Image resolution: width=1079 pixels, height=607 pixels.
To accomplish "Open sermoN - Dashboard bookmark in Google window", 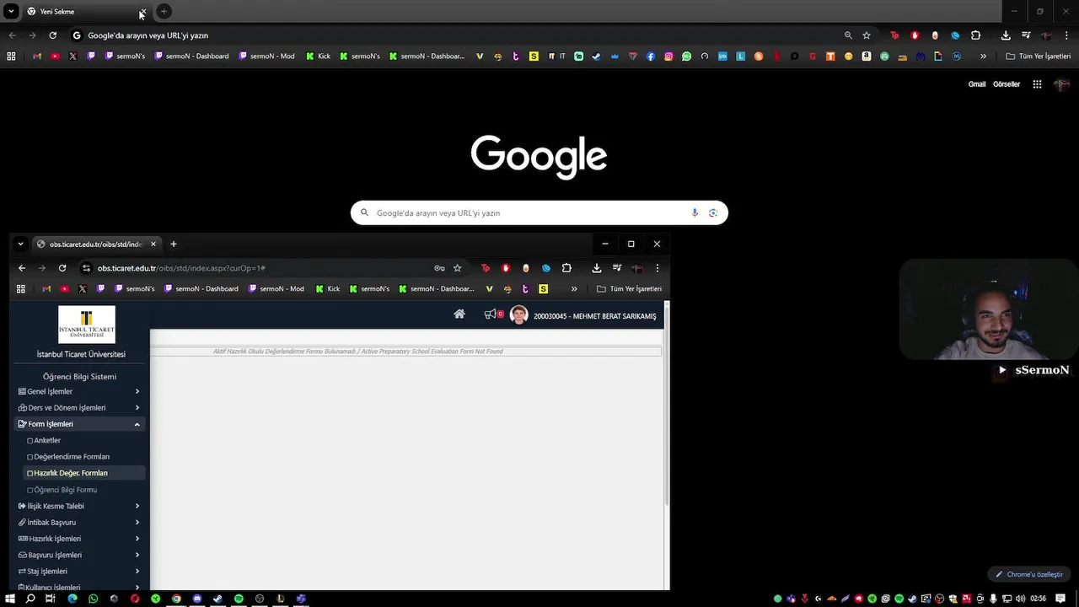I will tap(191, 56).
